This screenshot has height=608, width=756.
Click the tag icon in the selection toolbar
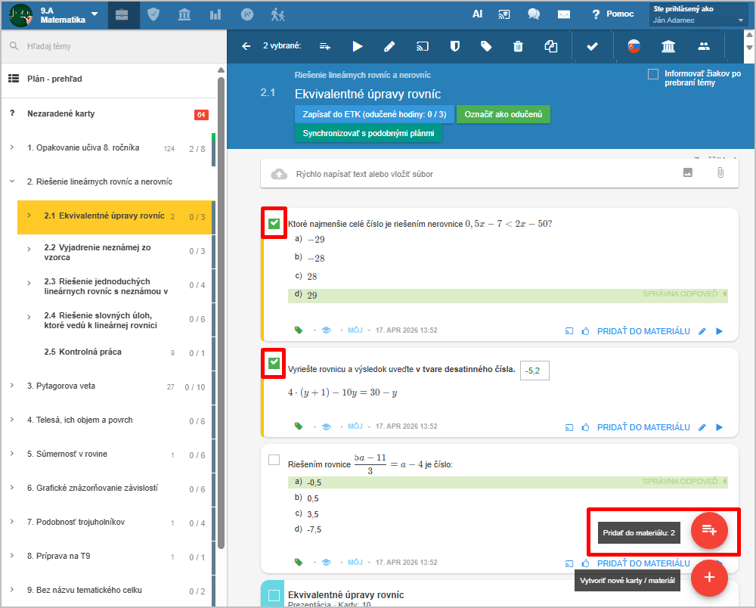point(486,46)
